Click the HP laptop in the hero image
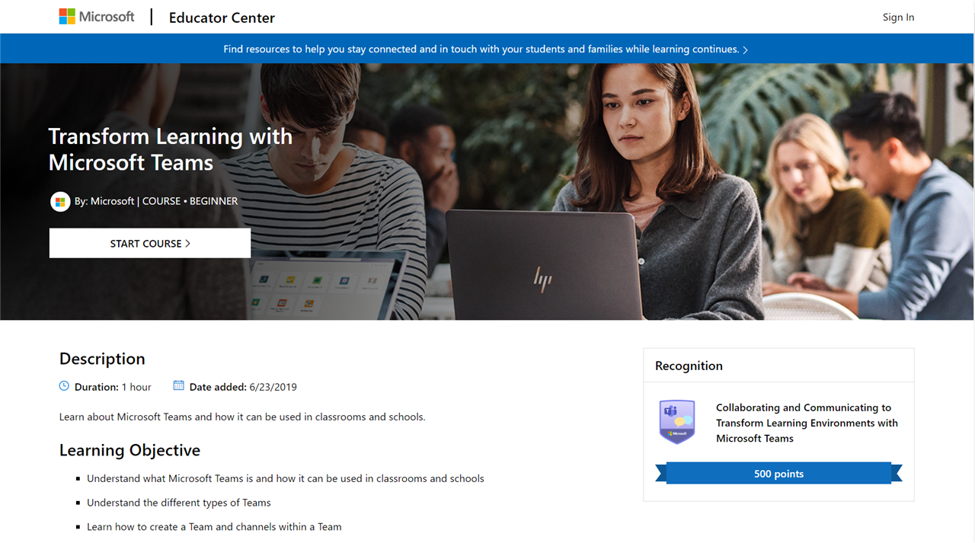The width and height of the screenshot is (975, 543). click(x=545, y=265)
